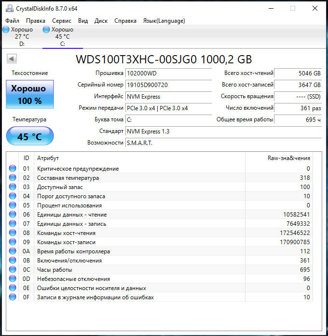
Task: Click status orb for Время работы контроллера
Action: (x=13, y=251)
